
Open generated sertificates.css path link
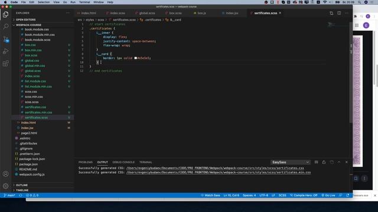pos(215,168)
